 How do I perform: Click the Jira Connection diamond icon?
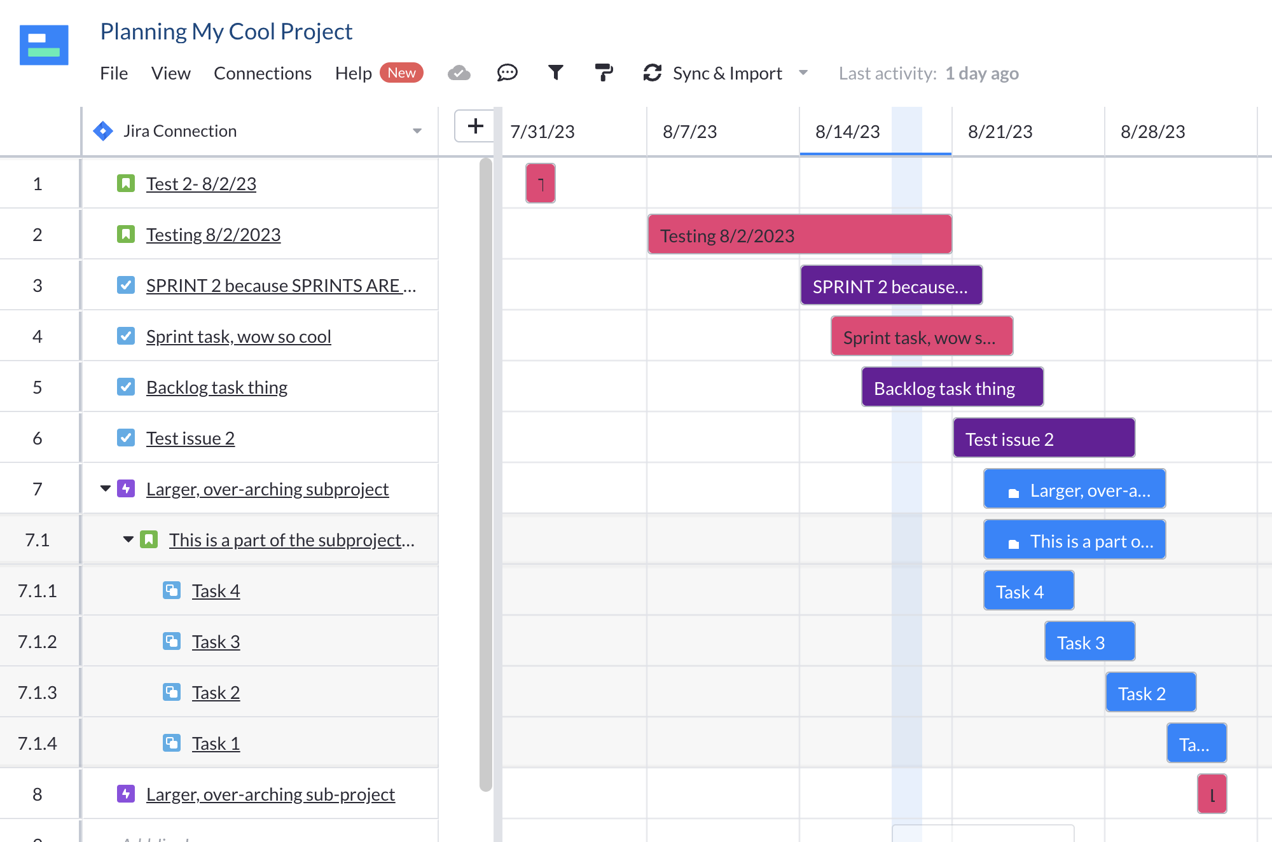click(104, 131)
